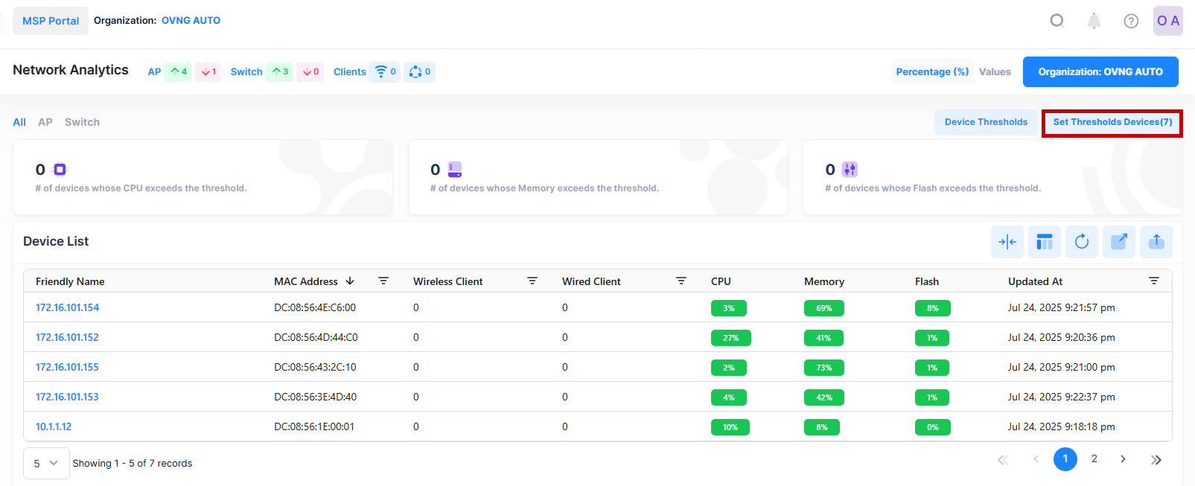The height and width of the screenshot is (486, 1195).
Task: Click the wireless clients Wi-Fi badge
Action: click(x=385, y=72)
